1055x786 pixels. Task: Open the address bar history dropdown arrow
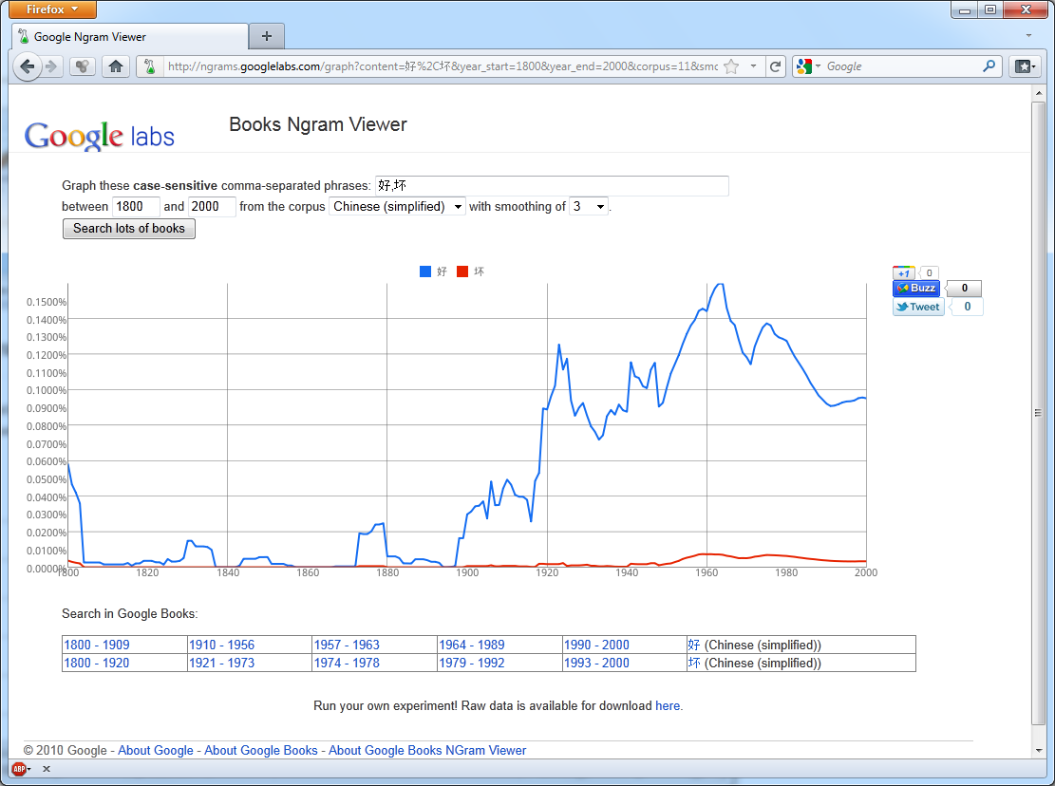click(754, 66)
